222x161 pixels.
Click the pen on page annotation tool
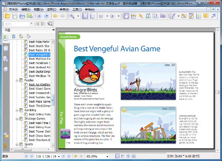[172, 16]
